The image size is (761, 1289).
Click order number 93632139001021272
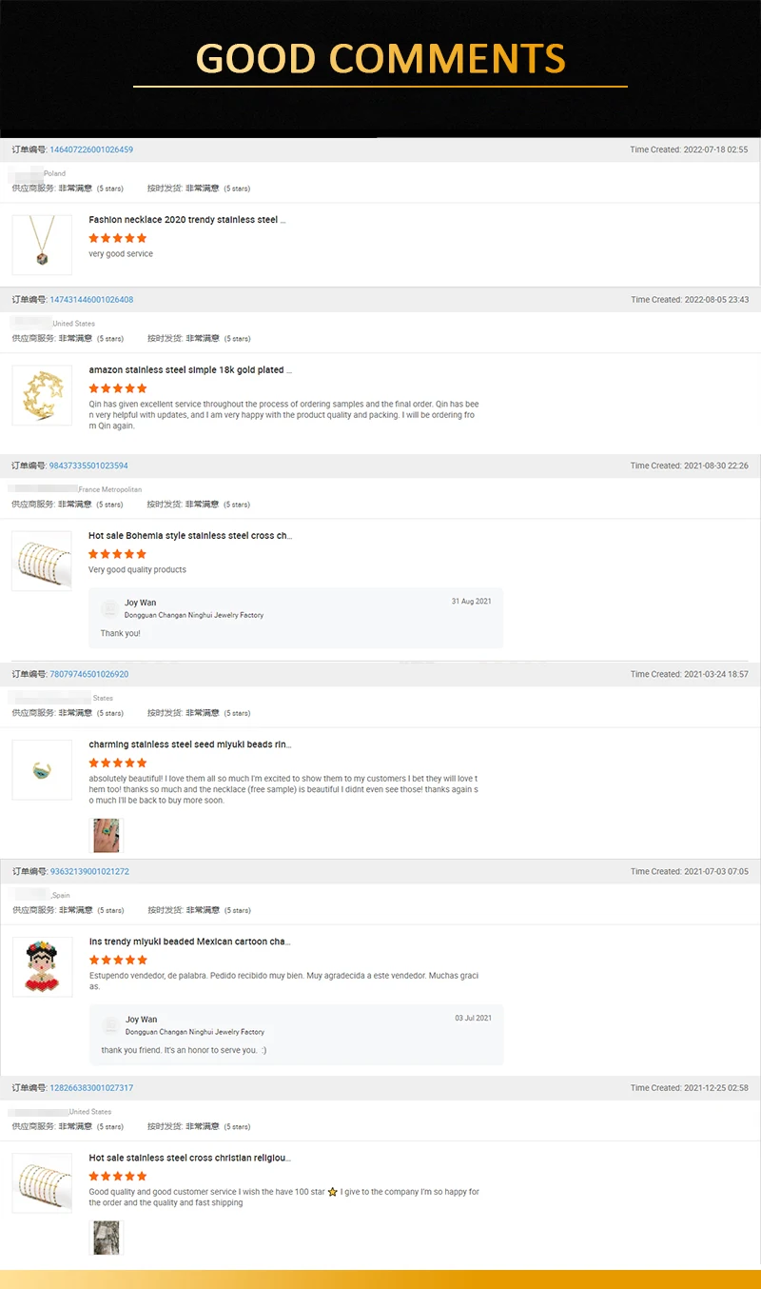point(88,871)
